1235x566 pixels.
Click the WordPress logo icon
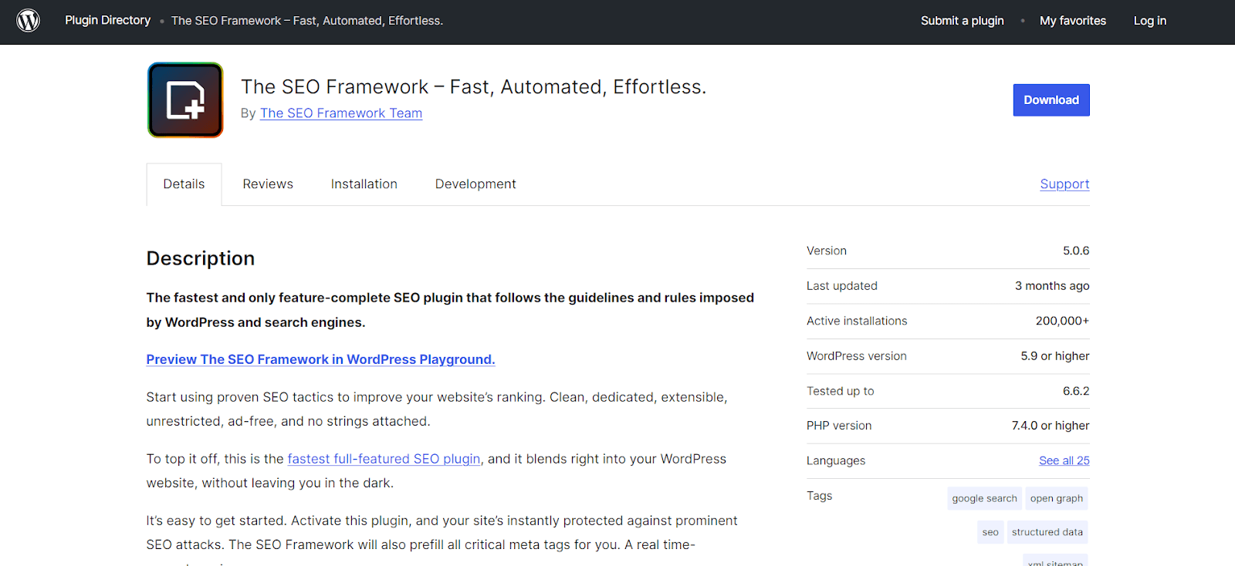[x=29, y=20]
